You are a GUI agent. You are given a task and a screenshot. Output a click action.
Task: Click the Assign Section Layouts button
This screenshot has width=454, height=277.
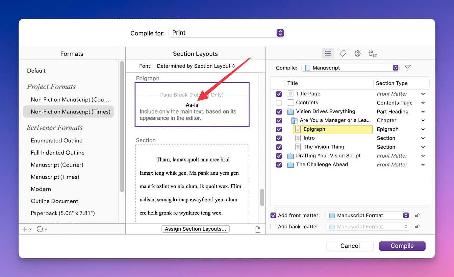(x=195, y=229)
